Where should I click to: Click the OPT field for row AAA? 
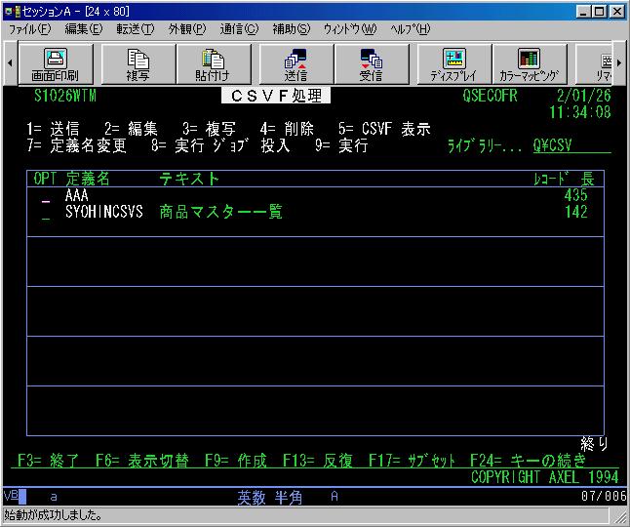(x=46, y=196)
